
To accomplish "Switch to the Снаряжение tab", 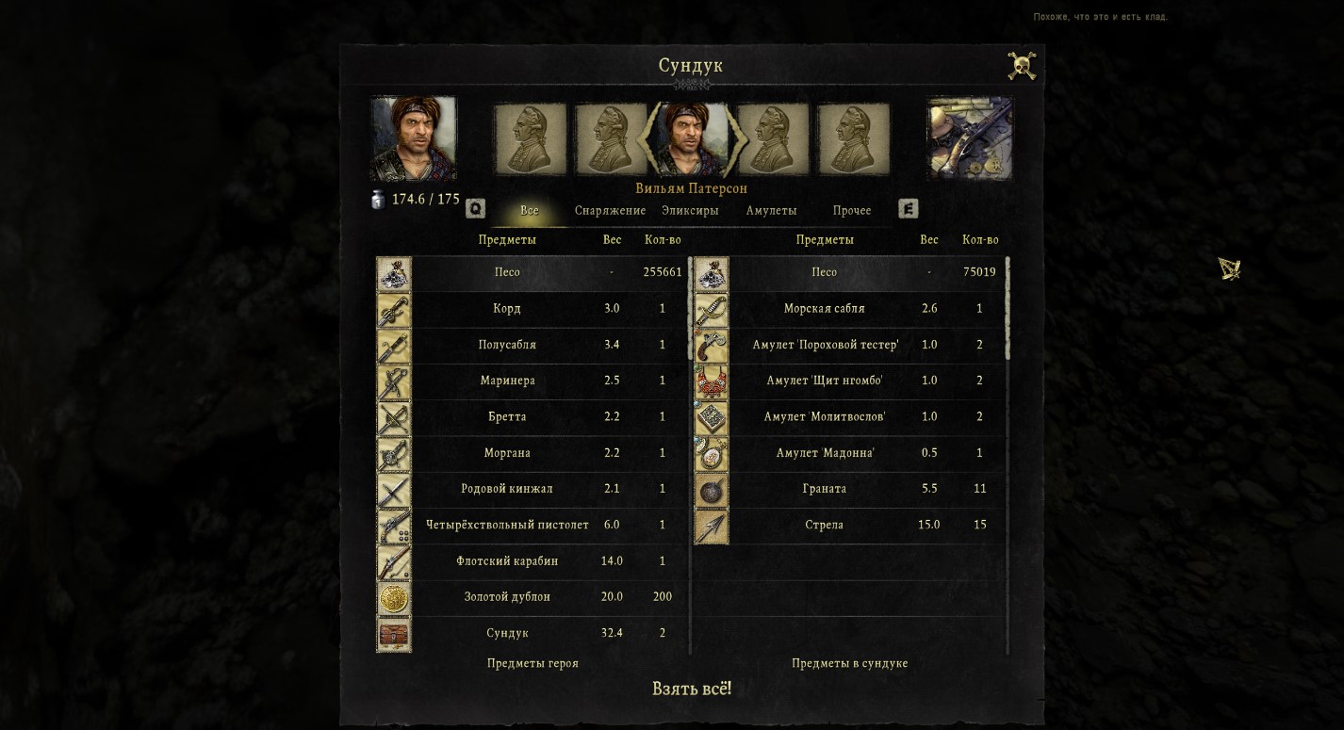I will coord(610,210).
